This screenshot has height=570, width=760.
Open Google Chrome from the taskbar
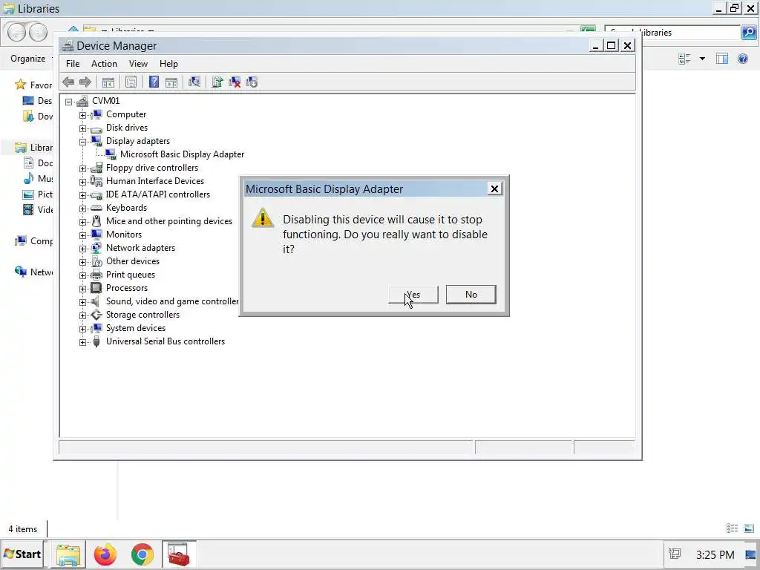point(142,554)
